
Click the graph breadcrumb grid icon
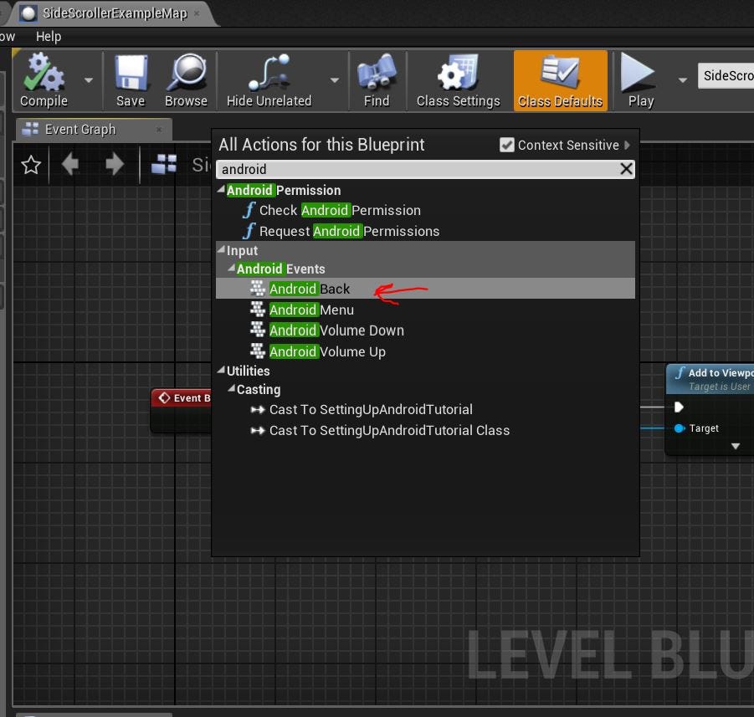click(x=163, y=165)
